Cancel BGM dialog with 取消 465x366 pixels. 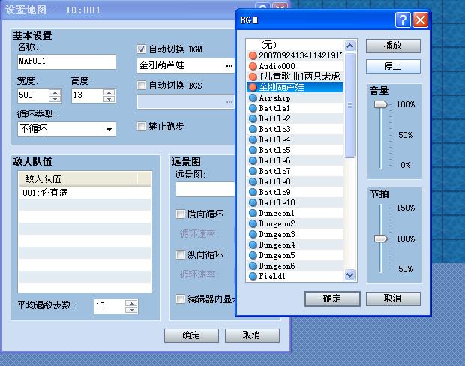[x=393, y=298]
